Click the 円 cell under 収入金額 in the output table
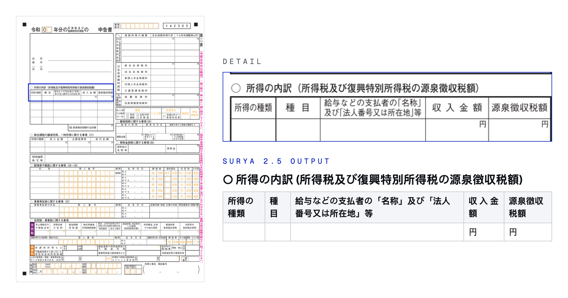 pos(484,232)
